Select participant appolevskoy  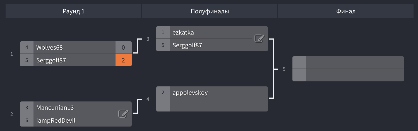point(190,93)
